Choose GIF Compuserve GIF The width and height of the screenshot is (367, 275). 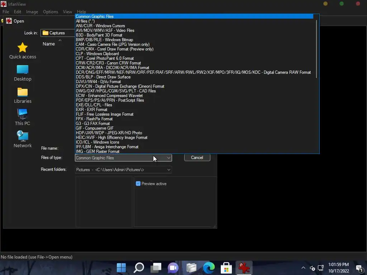click(x=194, y=128)
